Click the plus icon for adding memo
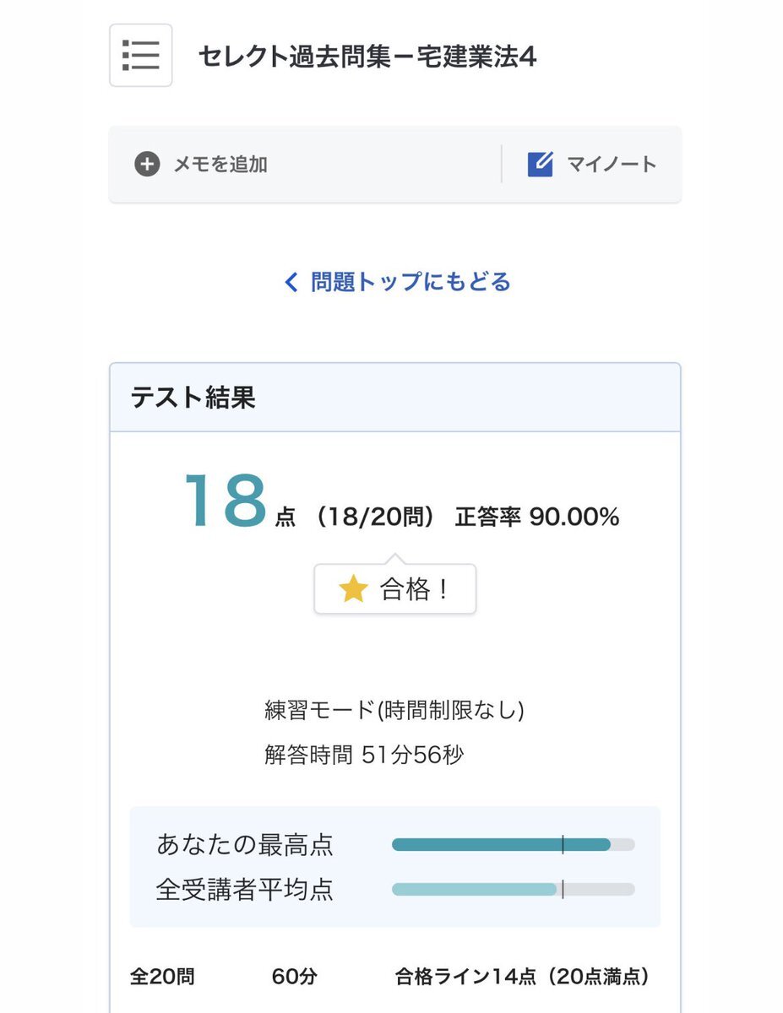This screenshot has width=783, height=1013. point(147,164)
